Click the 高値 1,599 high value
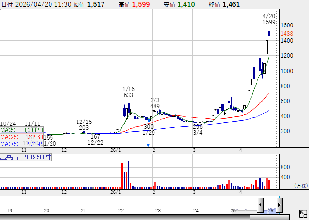Image resolution: width=309 pixels, height=220 pixels. pos(134,4)
